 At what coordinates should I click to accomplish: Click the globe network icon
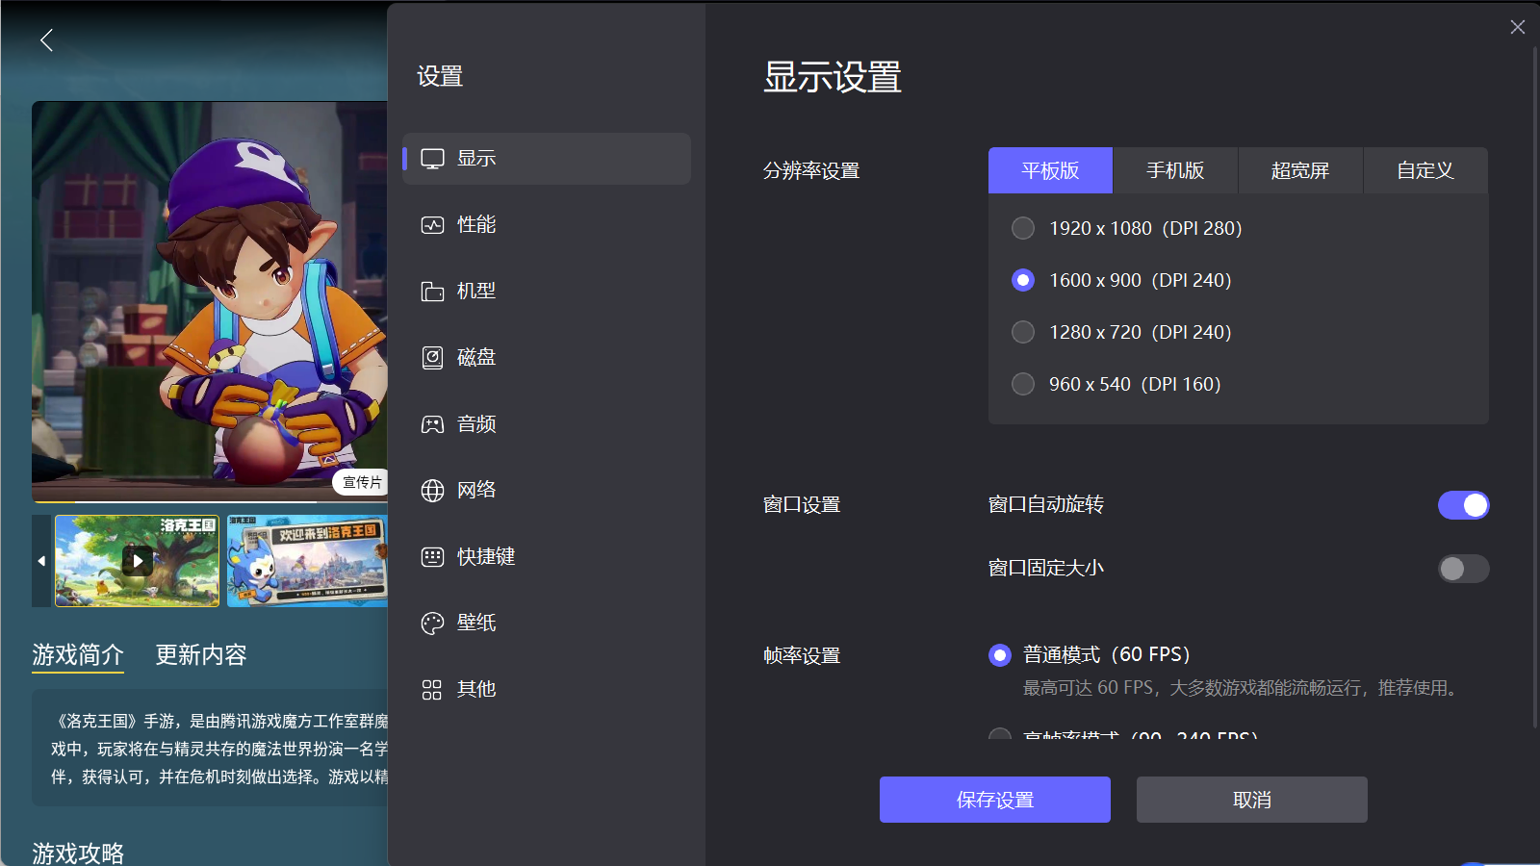[x=432, y=491]
